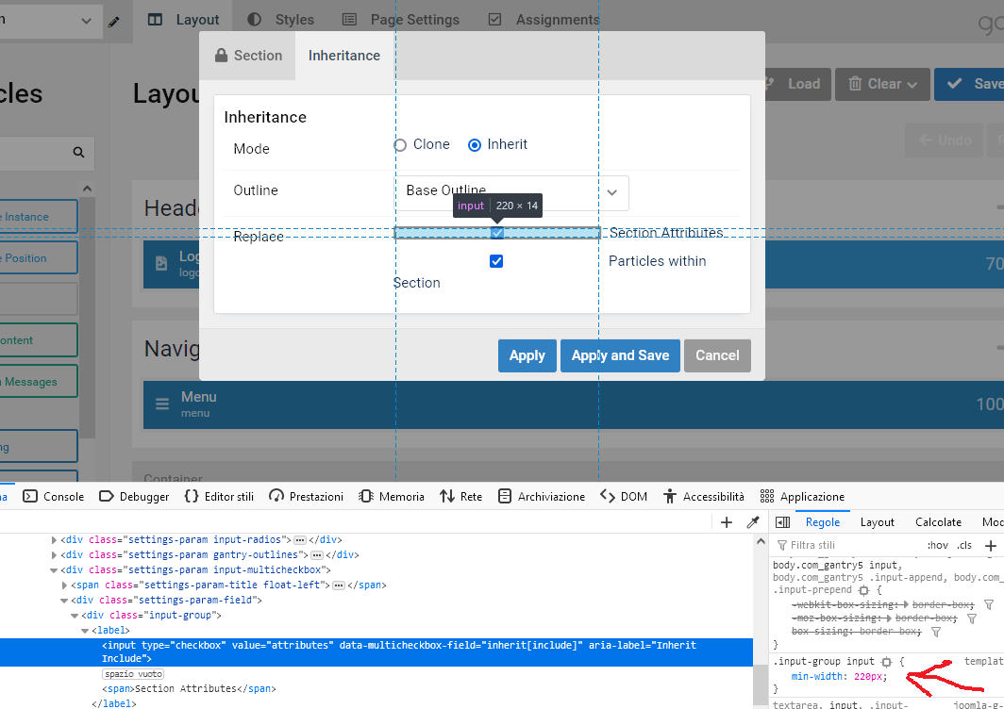Open the inspector's Layout tab next to Regole
The width and height of the screenshot is (1004, 709).
[x=877, y=522]
